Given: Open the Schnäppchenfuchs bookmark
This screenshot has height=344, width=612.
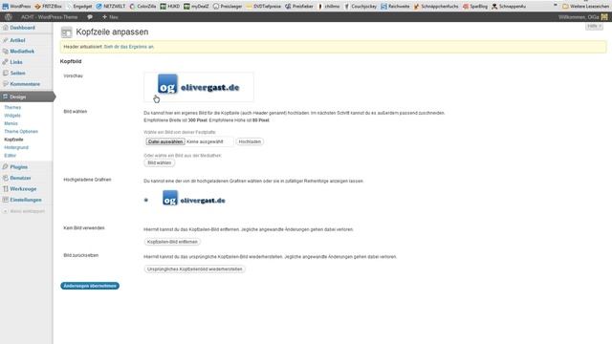Looking at the screenshot, I should 436,7.
